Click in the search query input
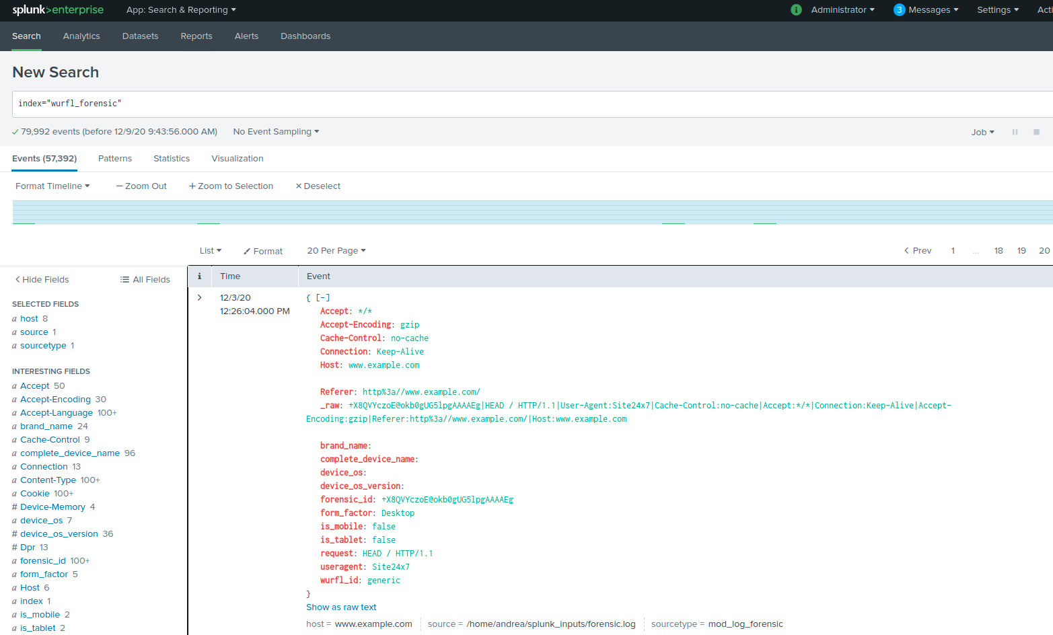The image size is (1053, 635). click(x=532, y=104)
